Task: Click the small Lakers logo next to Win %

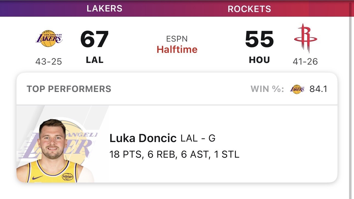Action: (297, 89)
